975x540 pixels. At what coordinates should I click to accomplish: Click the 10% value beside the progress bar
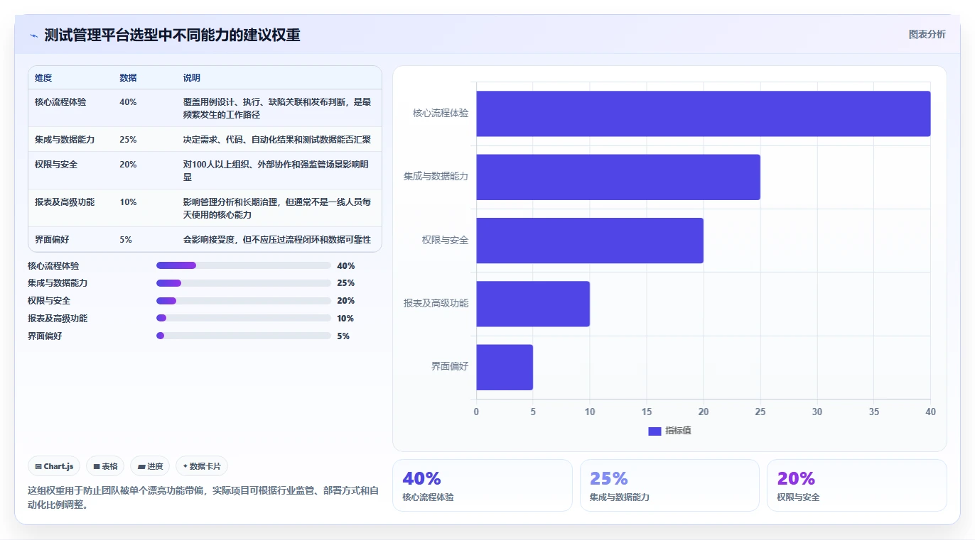346,319
